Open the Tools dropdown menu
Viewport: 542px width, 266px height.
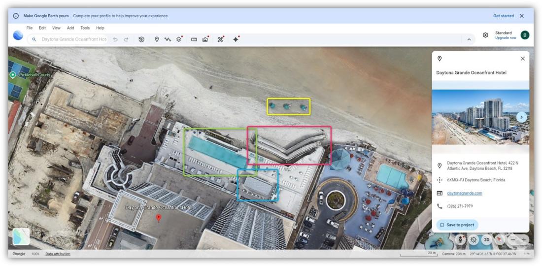(x=85, y=28)
